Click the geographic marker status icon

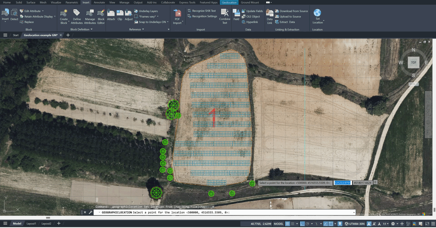pos(340,224)
